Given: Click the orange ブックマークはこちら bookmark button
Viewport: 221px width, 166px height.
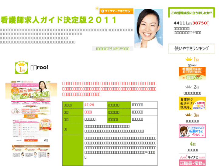Looking at the screenshot, I should 116,11.
